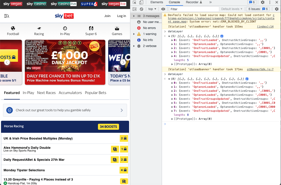Viewport: 281px width, 185px height.
Task: Toggle the device toolbar icon
Action: click(141, 2)
